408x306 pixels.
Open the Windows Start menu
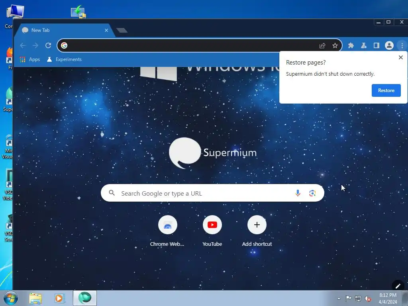point(11,298)
